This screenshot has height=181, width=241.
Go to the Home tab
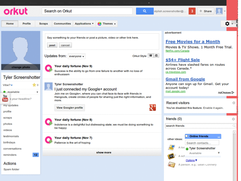click(x=10, y=24)
